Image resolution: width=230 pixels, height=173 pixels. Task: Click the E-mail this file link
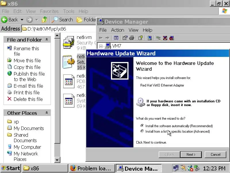[28, 86]
